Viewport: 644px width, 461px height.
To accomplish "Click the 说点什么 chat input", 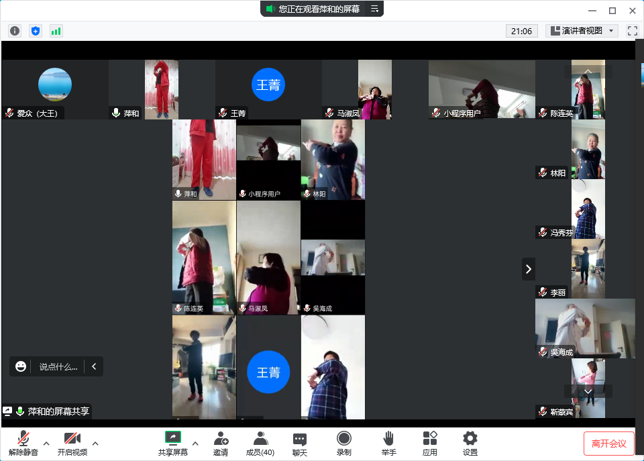I will click(58, 366).
